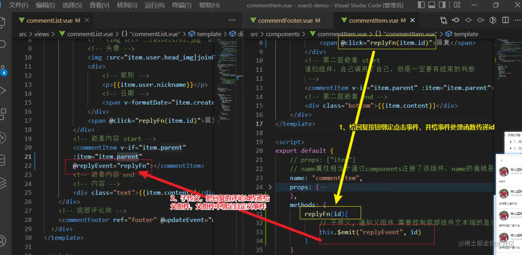Click back arrow in comment preview window
This screenshot has width=522, height=255.
(502, 161)
